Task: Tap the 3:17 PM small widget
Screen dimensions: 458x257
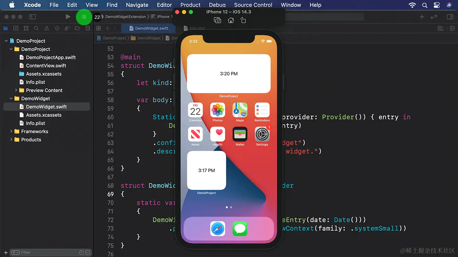Action: 207,170
